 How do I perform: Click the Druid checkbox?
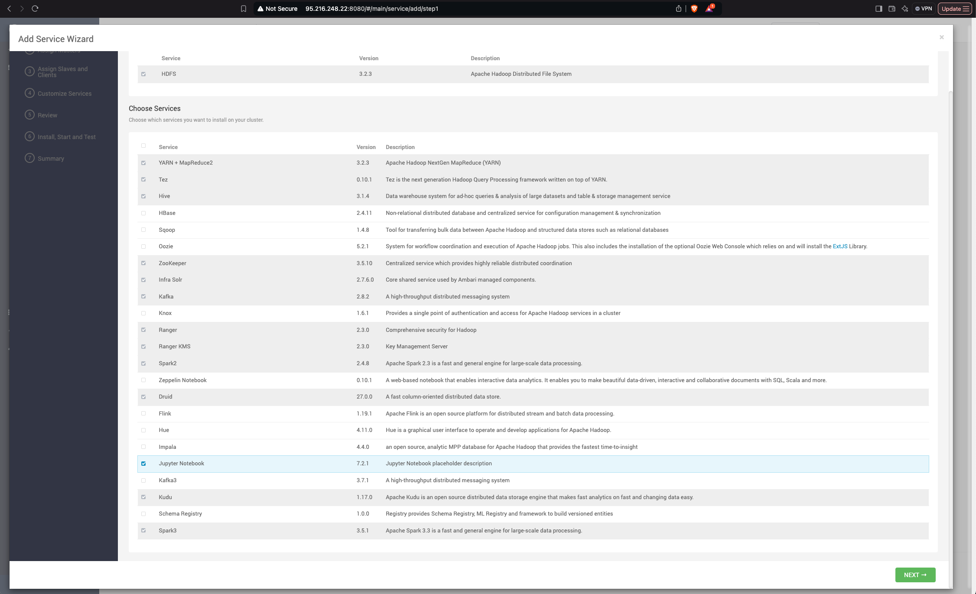[143, 397]
